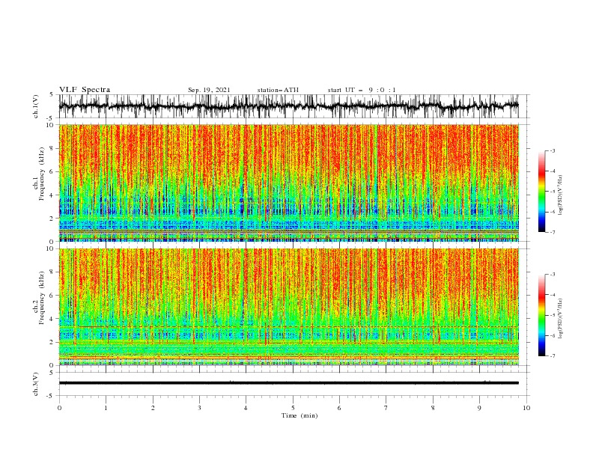
Task: Click the color scale bar beside ch.1 spectrogram
Action: pyautogui.click(x=541, y=191)
